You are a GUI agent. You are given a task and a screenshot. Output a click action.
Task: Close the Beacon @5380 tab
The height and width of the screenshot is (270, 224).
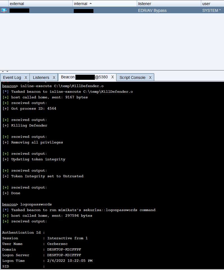tap(113, 77)
